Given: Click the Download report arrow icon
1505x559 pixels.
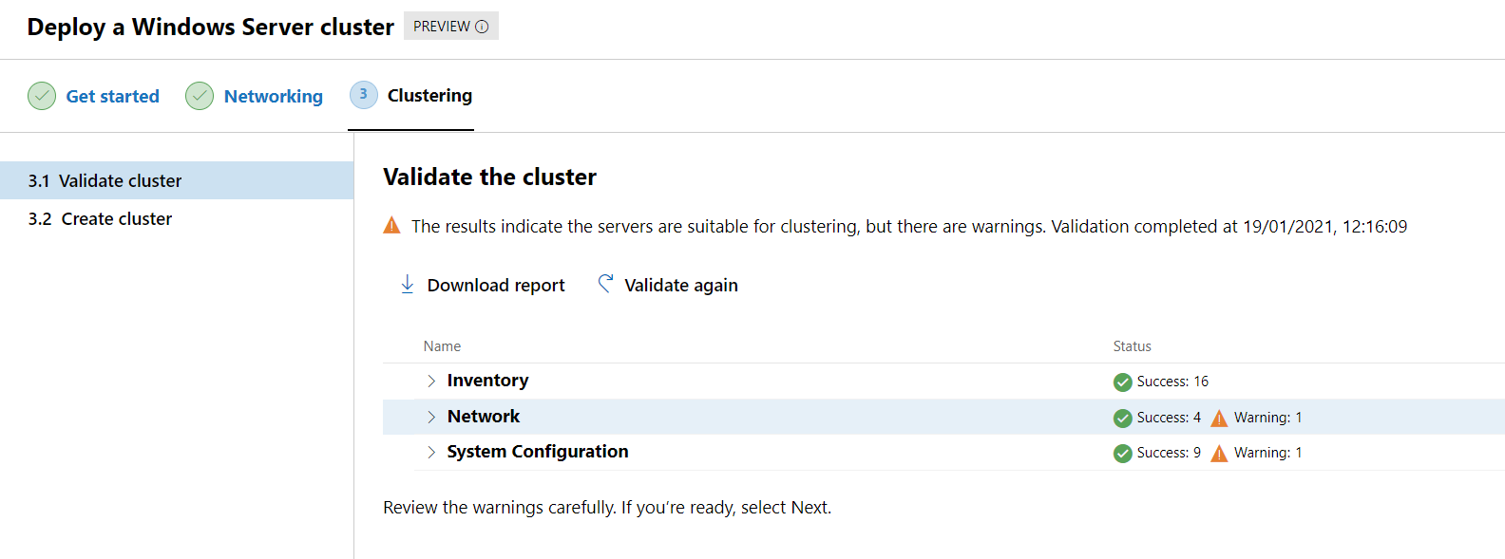Looking at the screenshot, I should (x=407, y=285).
